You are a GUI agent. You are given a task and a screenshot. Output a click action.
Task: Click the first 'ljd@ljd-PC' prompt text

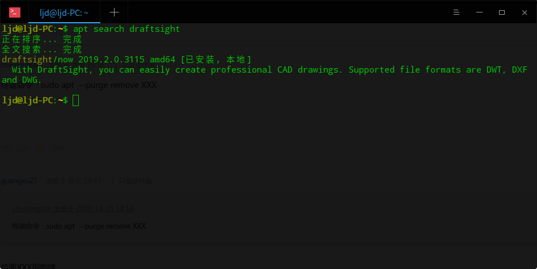coord(27,29)
